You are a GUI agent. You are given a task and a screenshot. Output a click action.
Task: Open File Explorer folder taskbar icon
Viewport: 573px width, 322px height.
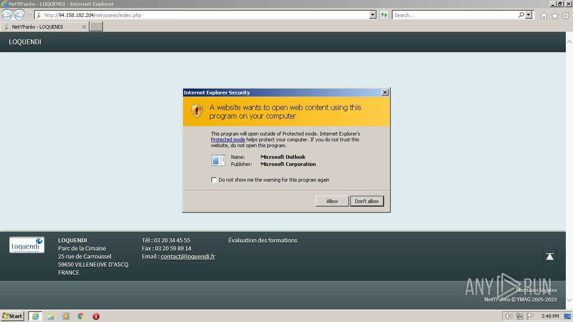(51, 316)
